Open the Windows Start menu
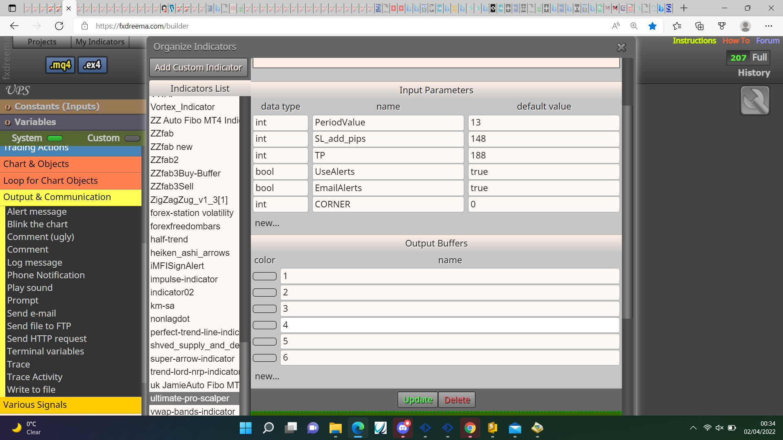Image resolution: width=783 pixels, height=440 pixels. 246,428
